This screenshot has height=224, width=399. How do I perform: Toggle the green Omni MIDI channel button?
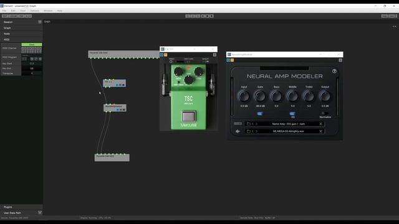pos(32,44)
